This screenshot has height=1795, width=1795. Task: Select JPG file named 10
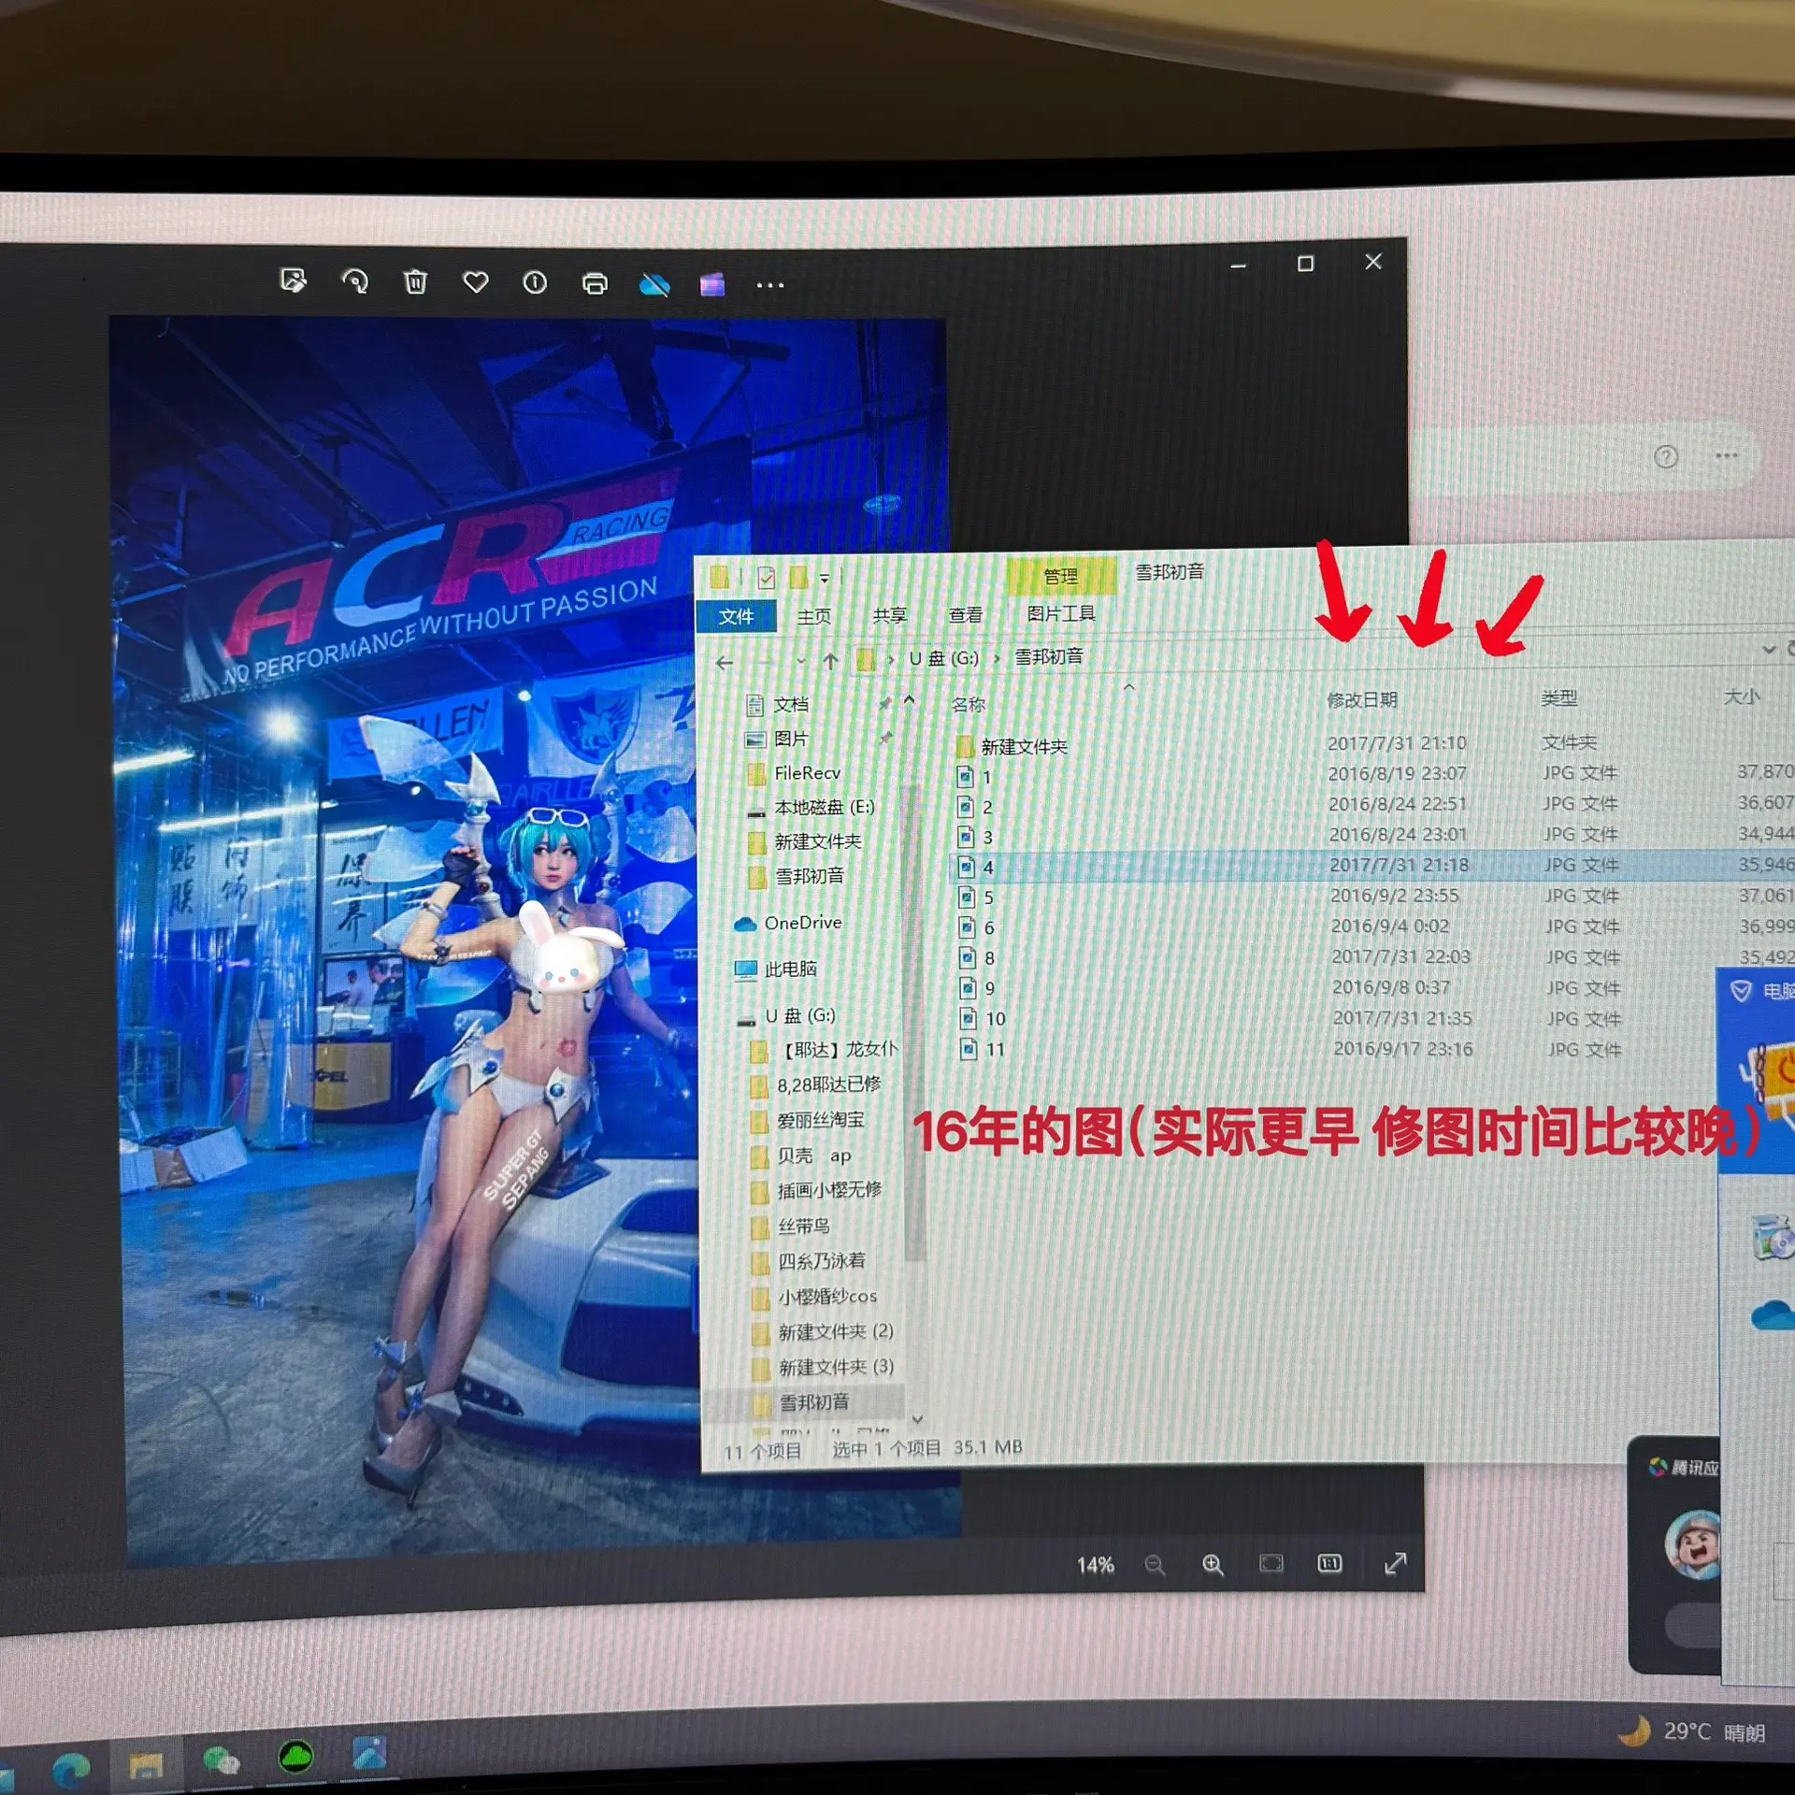click(x=995, y=1019)
